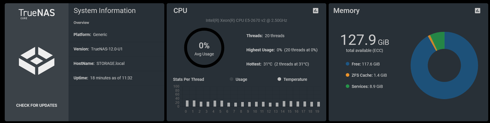Toggle Usage series in thread chart

click(x=238, y=79)
